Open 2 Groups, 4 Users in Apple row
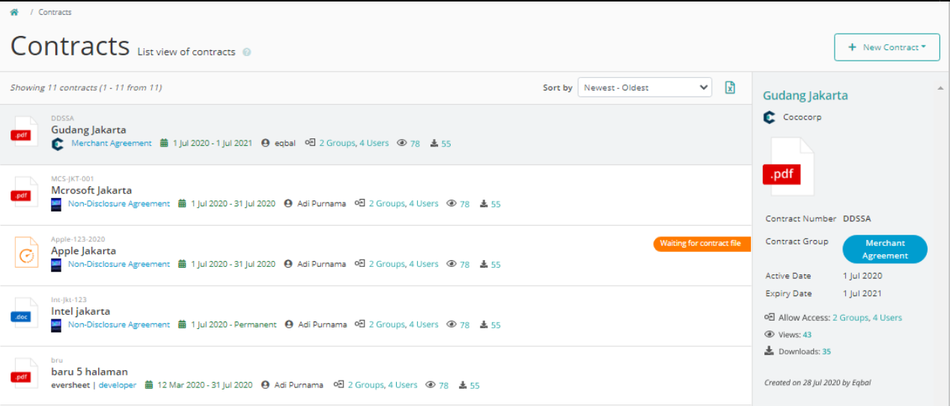Viewport: 950px width, 406px height. tap(404, 265)
